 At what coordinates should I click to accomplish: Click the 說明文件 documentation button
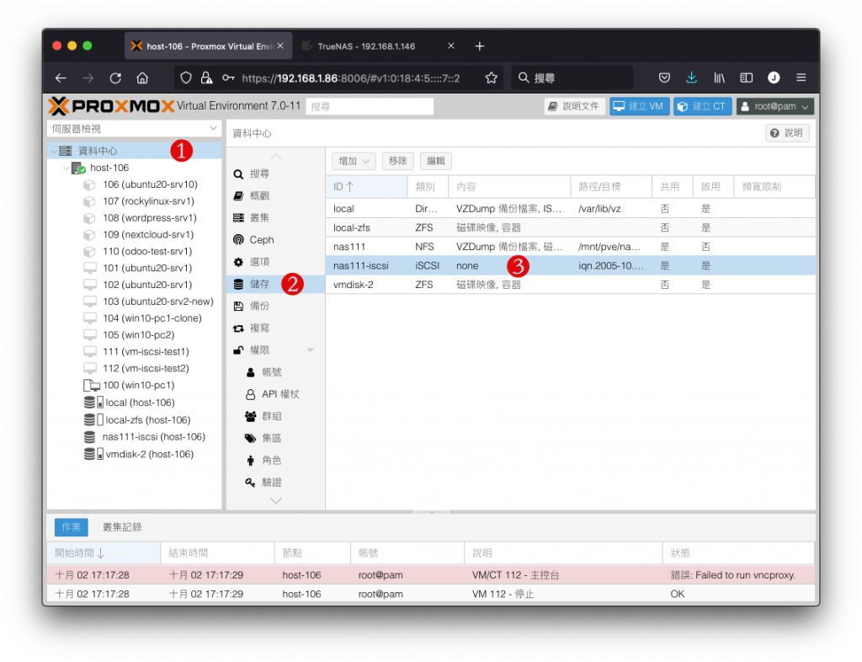(574, 106)
